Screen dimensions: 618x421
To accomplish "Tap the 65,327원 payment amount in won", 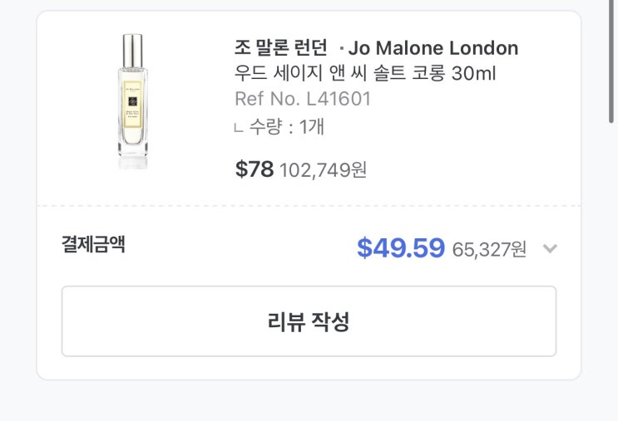I will [x=489, y=249].
